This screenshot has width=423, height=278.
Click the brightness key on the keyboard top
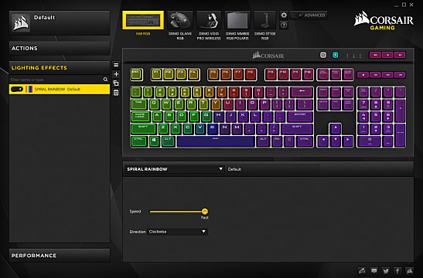[x=323, y=55]
